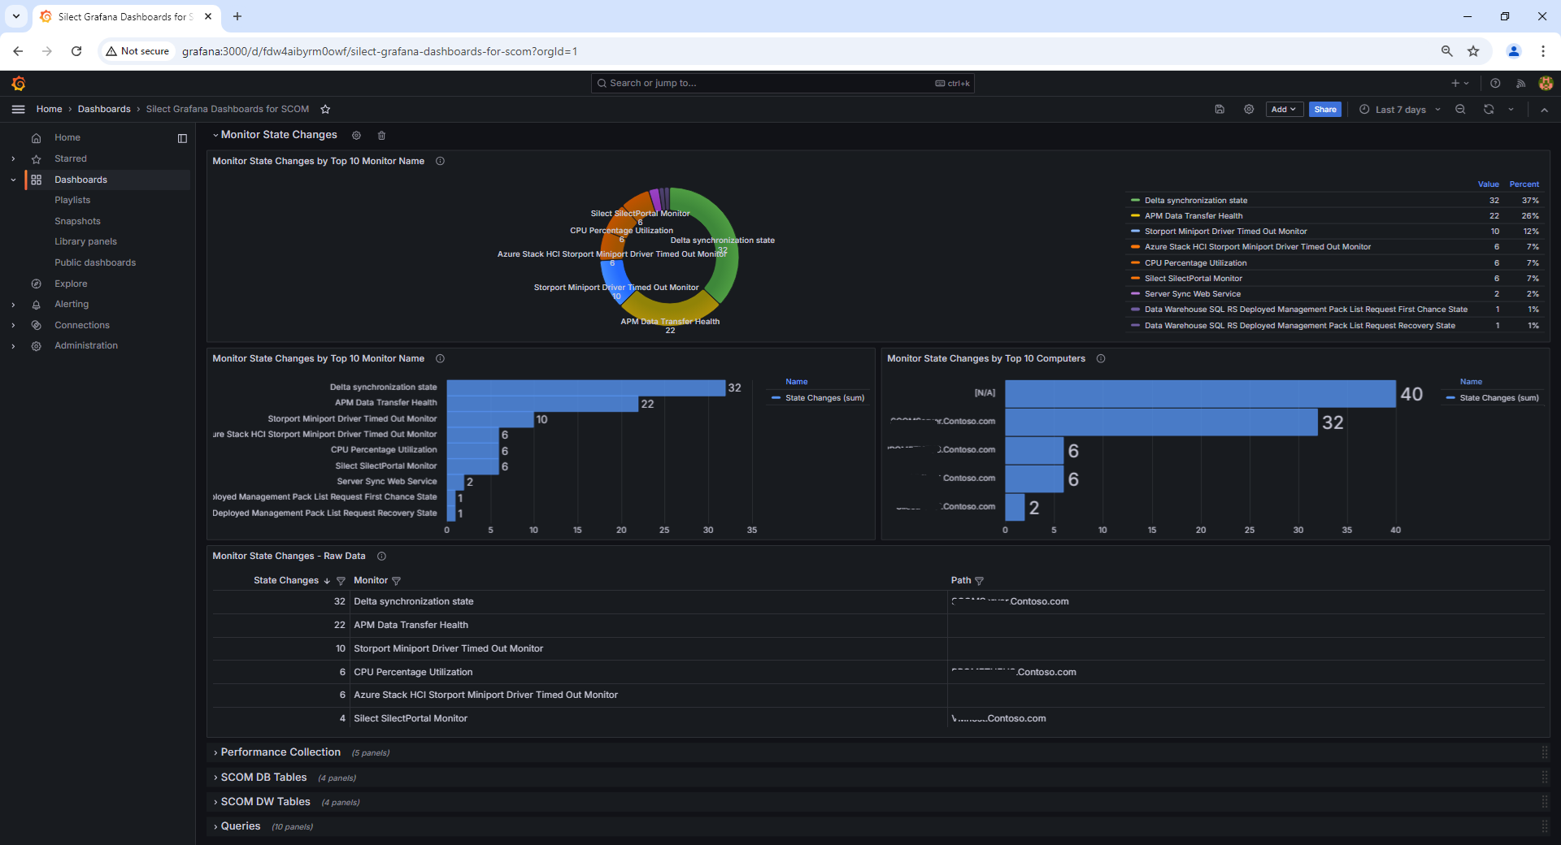Collapse the Monitor State Changes row

[215, 135]
